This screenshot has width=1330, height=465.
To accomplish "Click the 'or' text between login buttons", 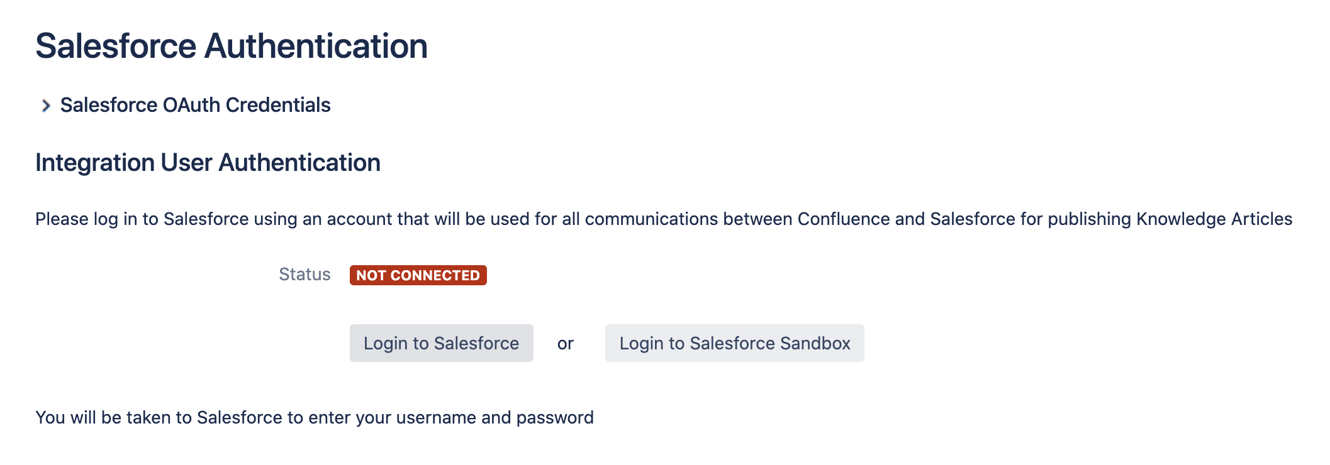I will click(565, 344).
